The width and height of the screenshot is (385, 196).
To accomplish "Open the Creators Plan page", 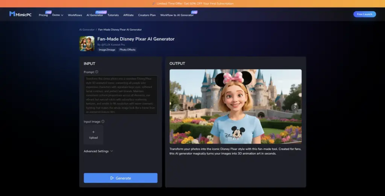I will pyautogui.click(x=147, y=15).
